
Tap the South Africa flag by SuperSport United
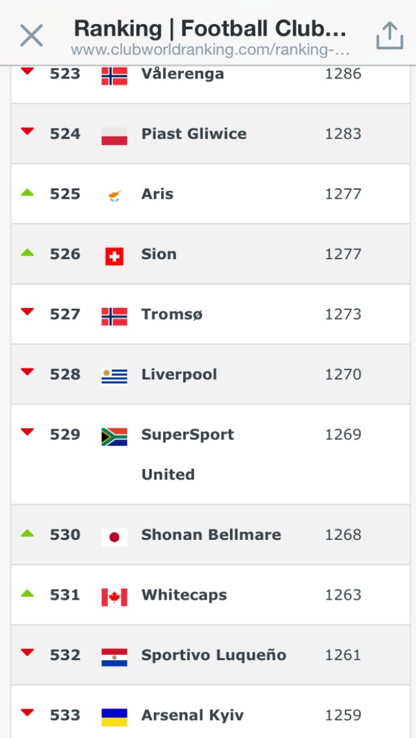point(114,436)
